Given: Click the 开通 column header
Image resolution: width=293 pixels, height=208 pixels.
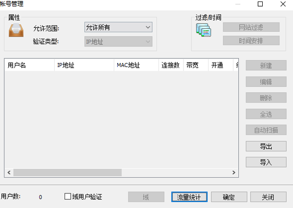Looking at the screenshot, I should [x=218, y=65].
